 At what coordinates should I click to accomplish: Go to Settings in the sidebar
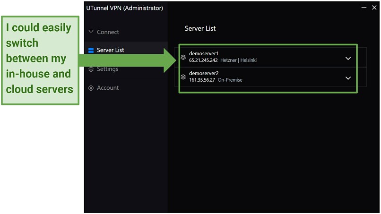pos(107,69)
